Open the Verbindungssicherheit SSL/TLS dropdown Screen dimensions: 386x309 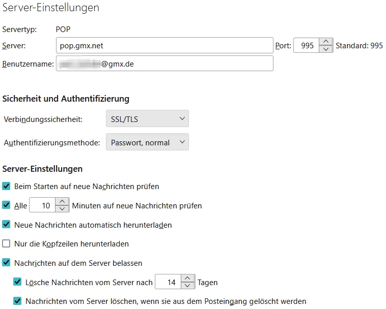tap(147, 118)
